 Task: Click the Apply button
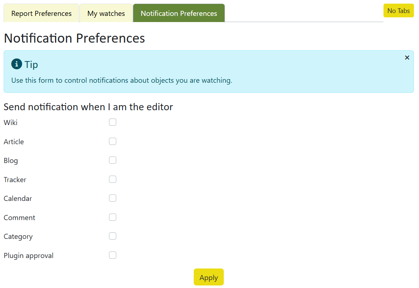click(x=209, y=277)
